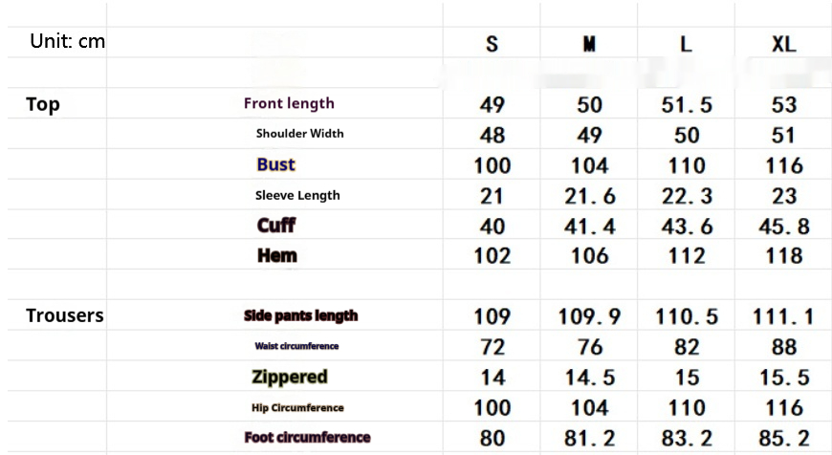Click the S size column header
This screenshot has width=832, height=455.
[492, 45]
